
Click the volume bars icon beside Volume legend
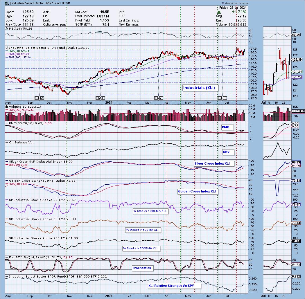pos(7,107)
